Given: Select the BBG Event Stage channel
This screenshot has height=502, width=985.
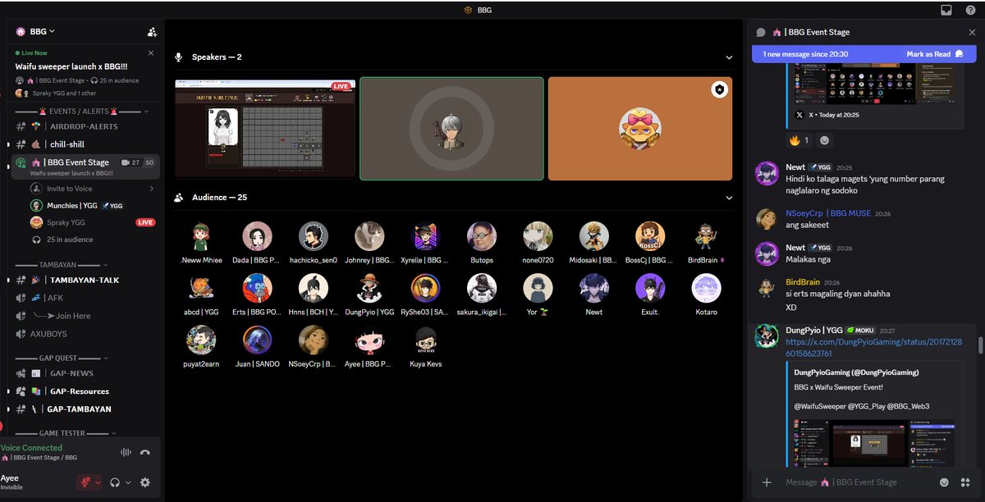Looking at the screenshot, I should (x=85, y=167).
